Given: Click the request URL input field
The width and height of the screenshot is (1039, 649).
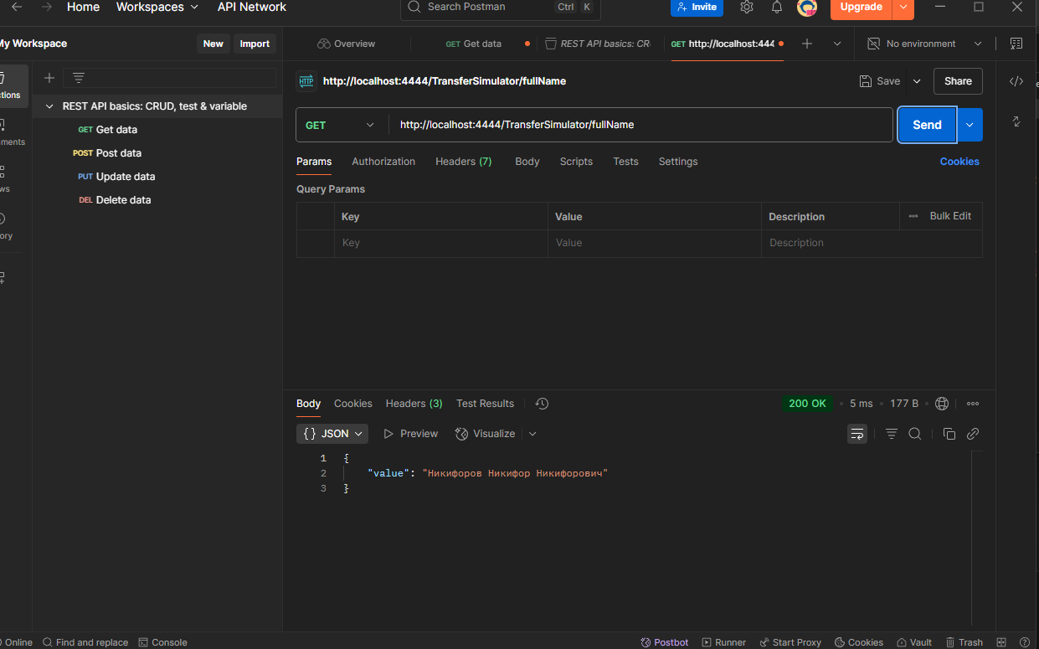Looking at the screenshot, I should click(636, 125).
